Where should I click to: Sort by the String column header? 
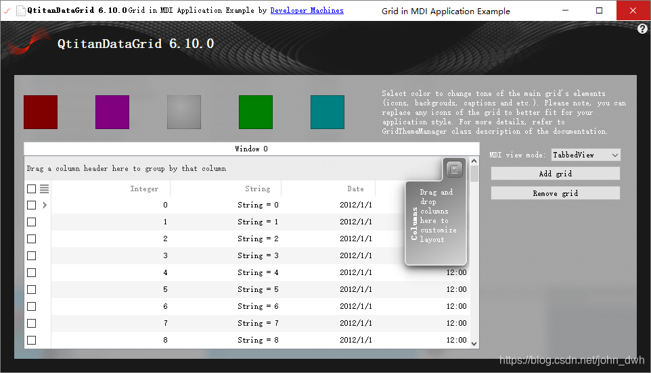(225, 189)
